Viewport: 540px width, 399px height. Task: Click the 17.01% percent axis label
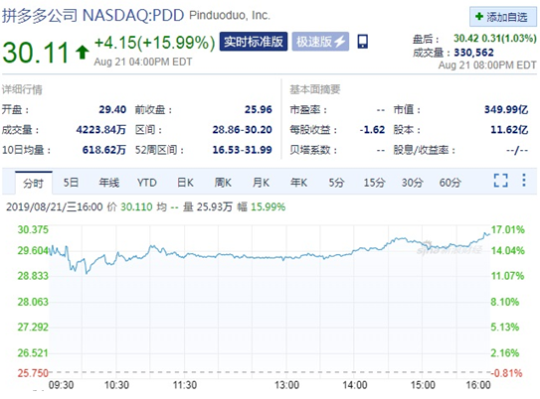(x=508, y=229)
